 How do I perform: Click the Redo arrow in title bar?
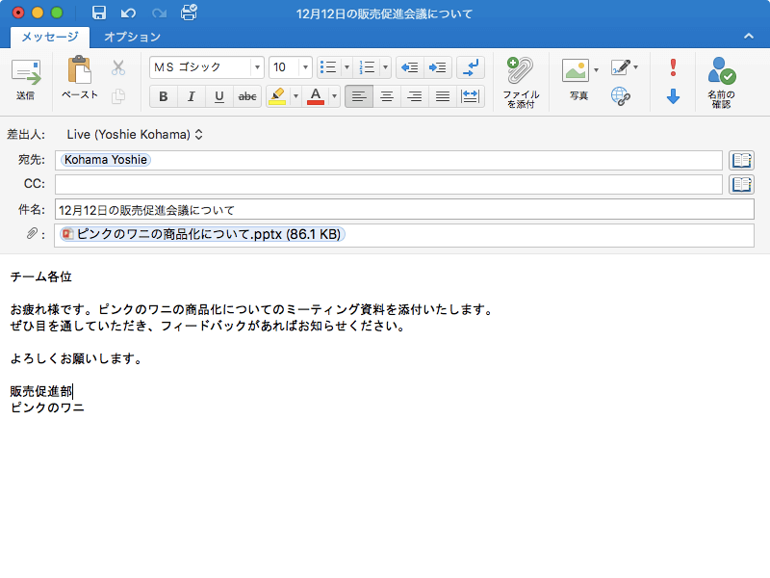[159, 13]
